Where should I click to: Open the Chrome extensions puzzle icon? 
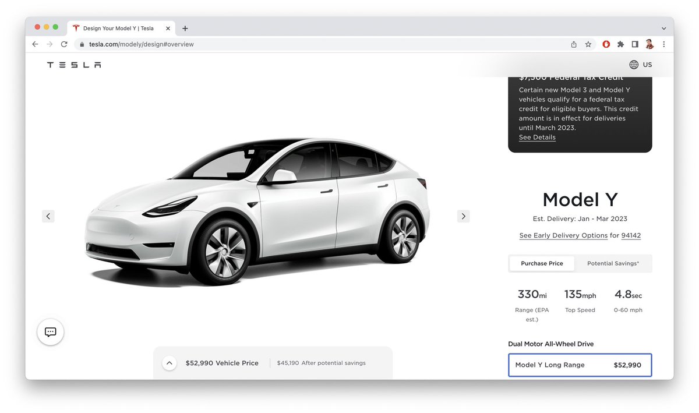pyautogui.click(x=620, y=44)
